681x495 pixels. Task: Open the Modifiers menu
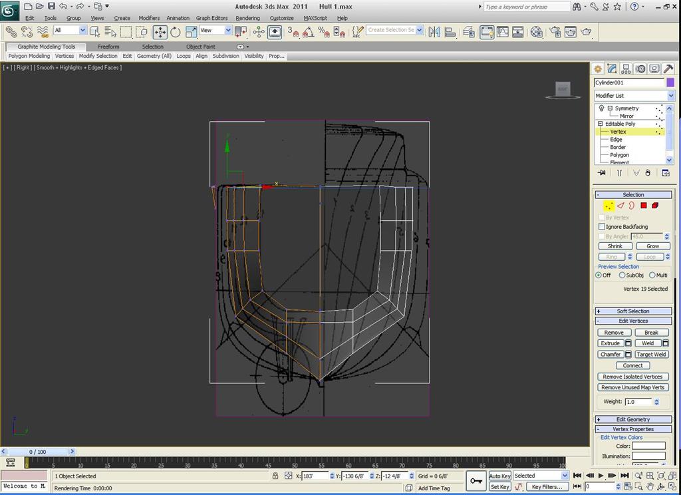pyautogui.click(x=149, y=18)
